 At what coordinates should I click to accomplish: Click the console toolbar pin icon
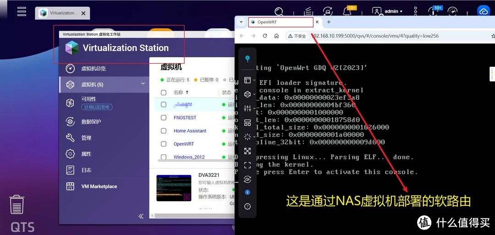[x=247, y=59]
